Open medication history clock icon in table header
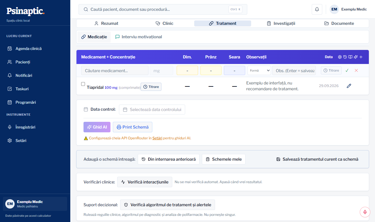 (x=345, y=57)
